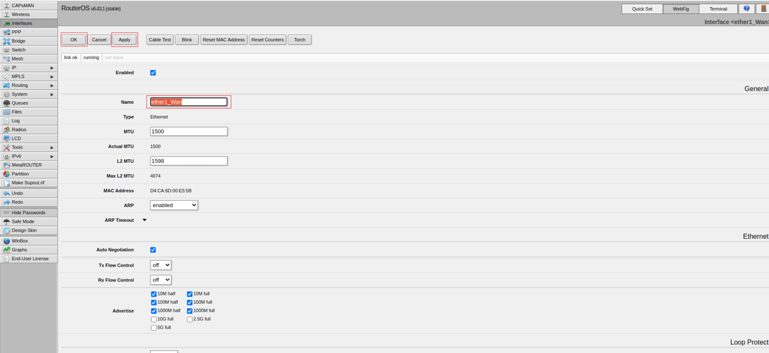This screenshot has width=769, height=353.
Task: Open Graphs via its chart icon
Action: pos(7,250)
